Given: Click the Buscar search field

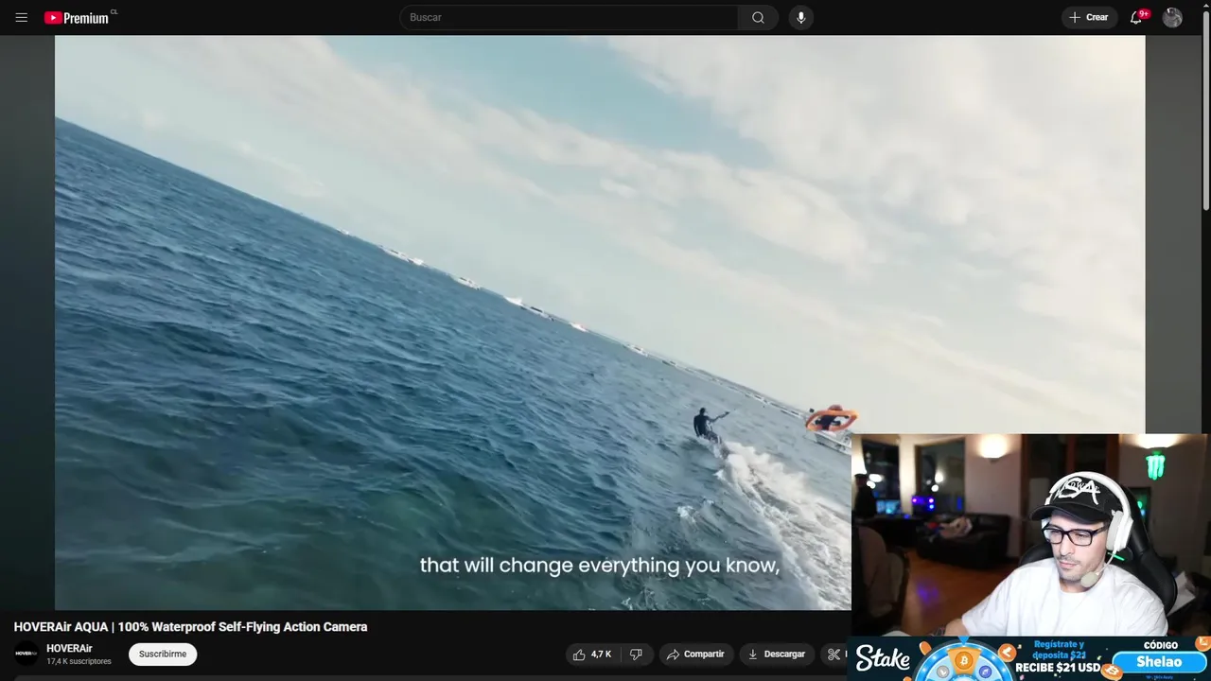Looking at the screenshot, I should coord(569,17).
